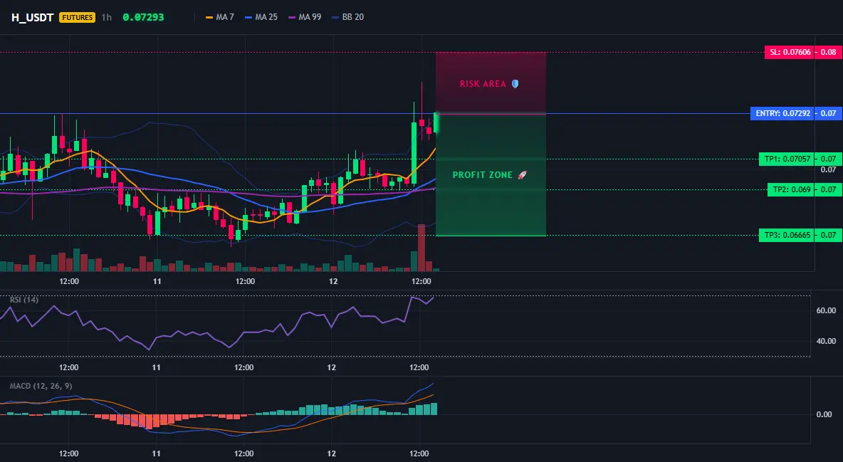Toggle the MA 99 legend item
The width and height of the screenshot is (843, 462).
pos(305,17)
